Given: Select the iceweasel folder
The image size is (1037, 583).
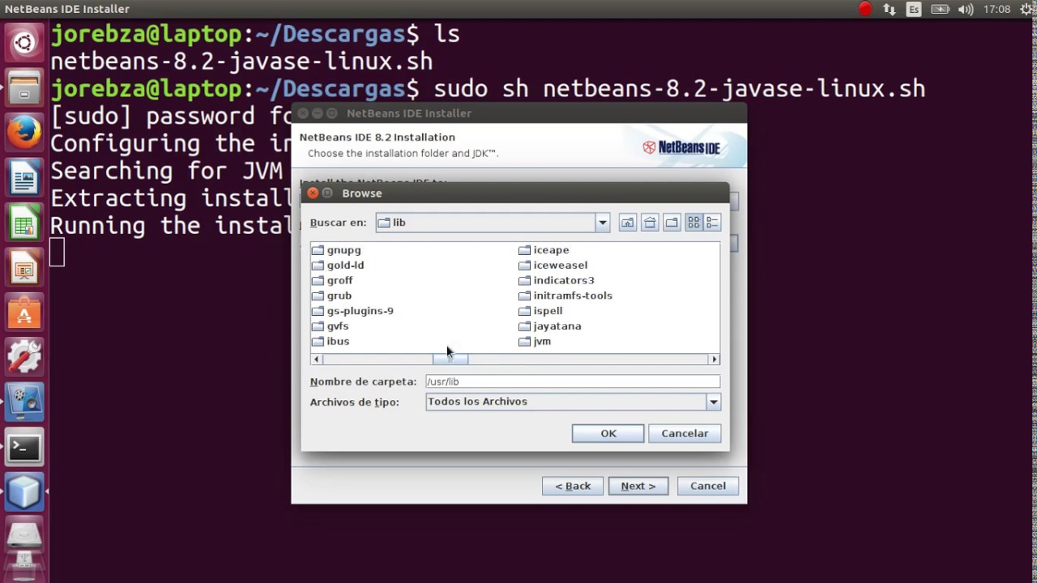Looking at the screenshot, I should (553, 266).
